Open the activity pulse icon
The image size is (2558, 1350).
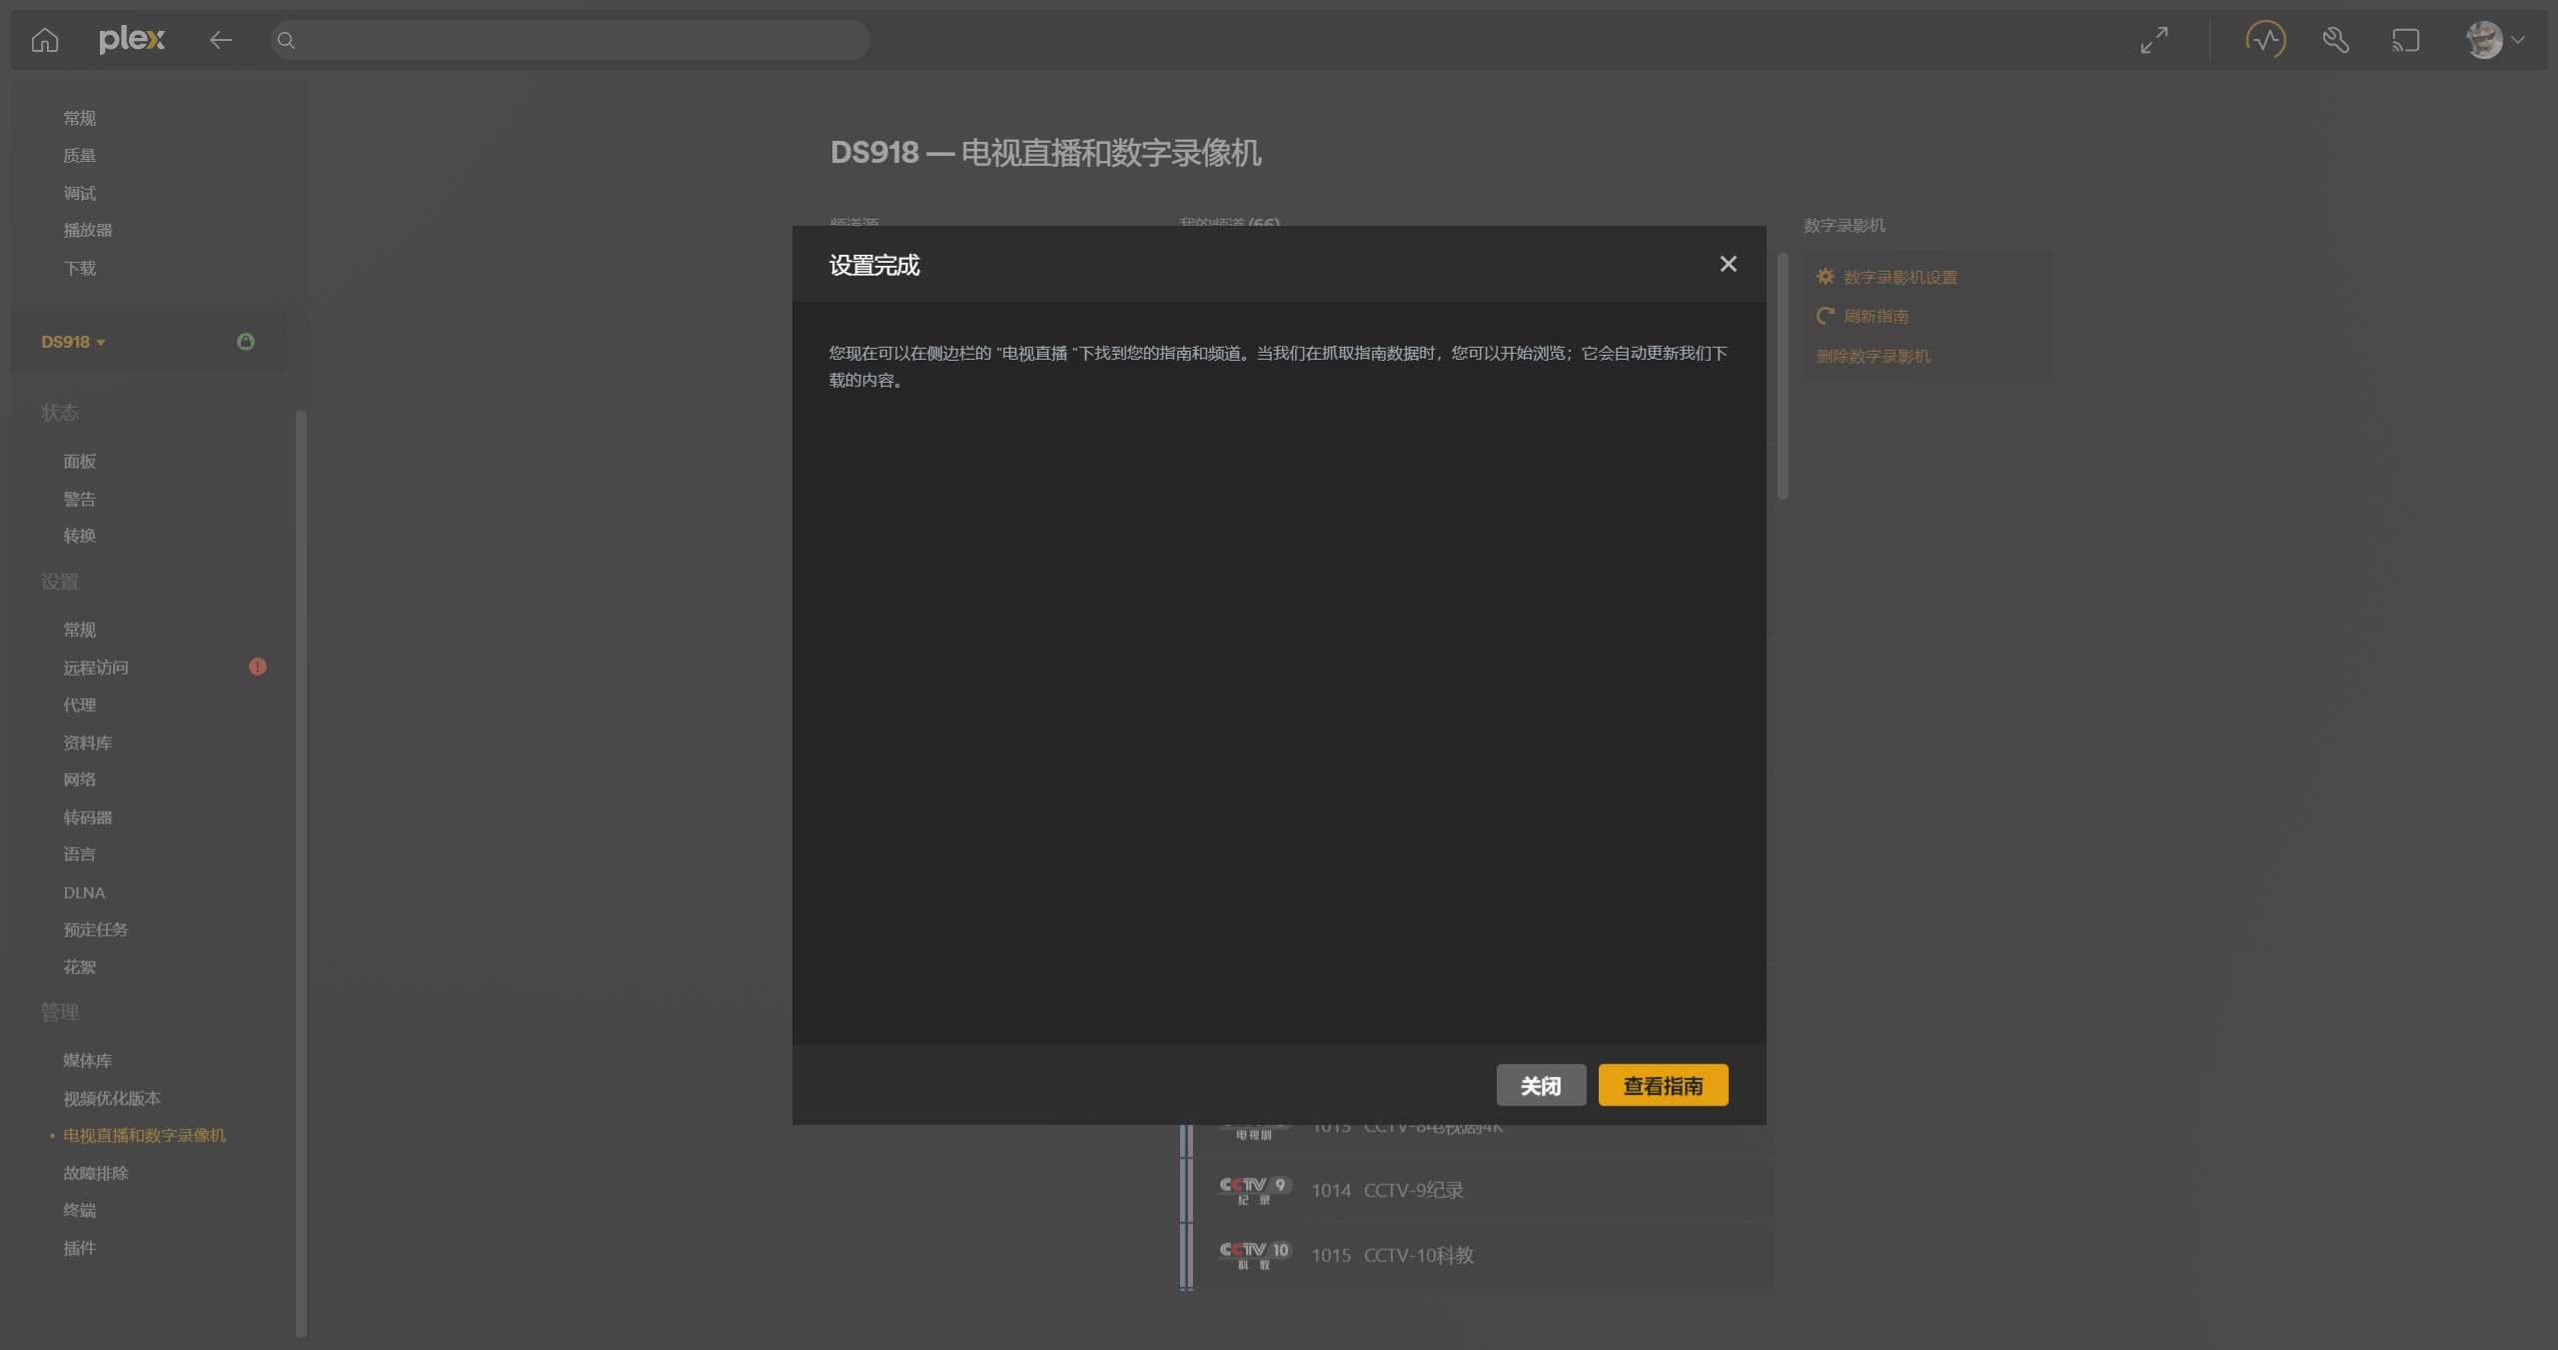click(2265, 40)
